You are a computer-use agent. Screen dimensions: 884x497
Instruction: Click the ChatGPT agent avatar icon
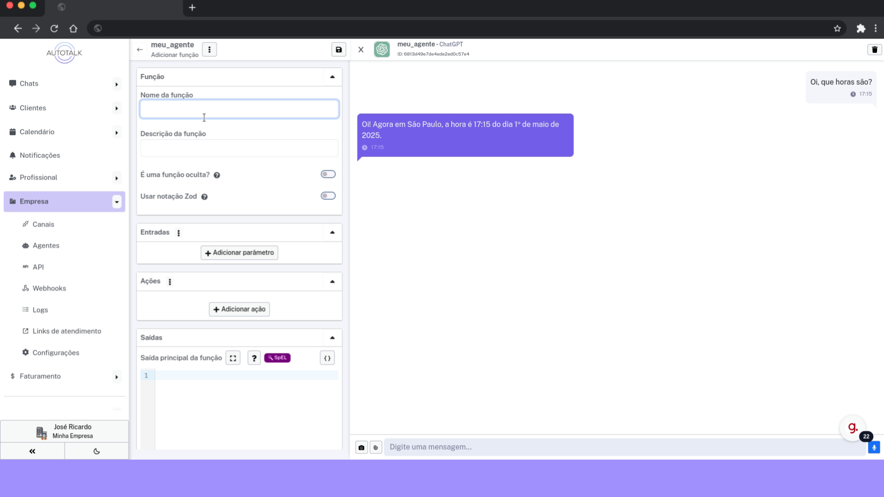(x=382, y=49)
